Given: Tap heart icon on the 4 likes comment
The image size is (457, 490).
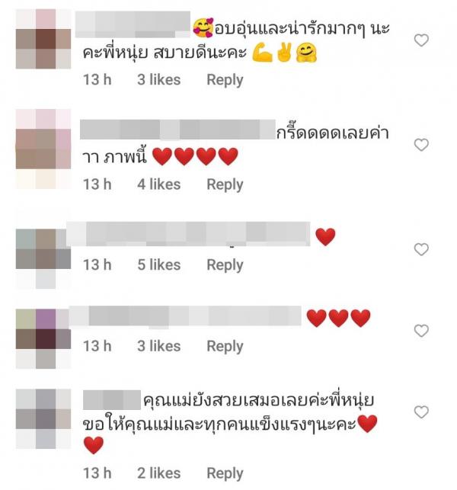Looking at the screenshot, I should pos(421,145).
